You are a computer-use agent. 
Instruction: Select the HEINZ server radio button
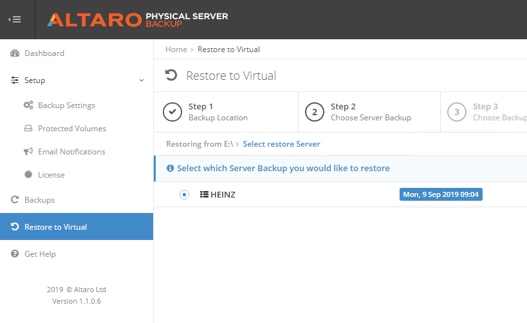[x=185, y=194]
